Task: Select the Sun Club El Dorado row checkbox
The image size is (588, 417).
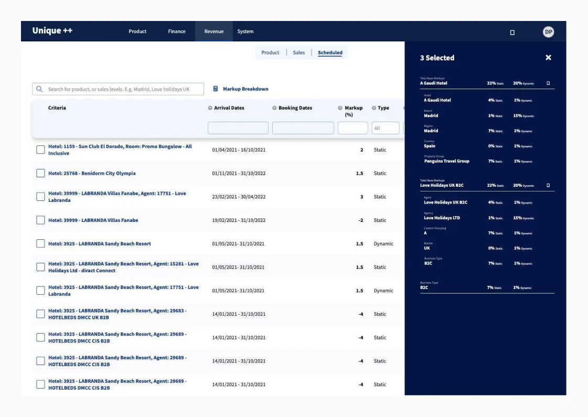Action: click(40, 150)
